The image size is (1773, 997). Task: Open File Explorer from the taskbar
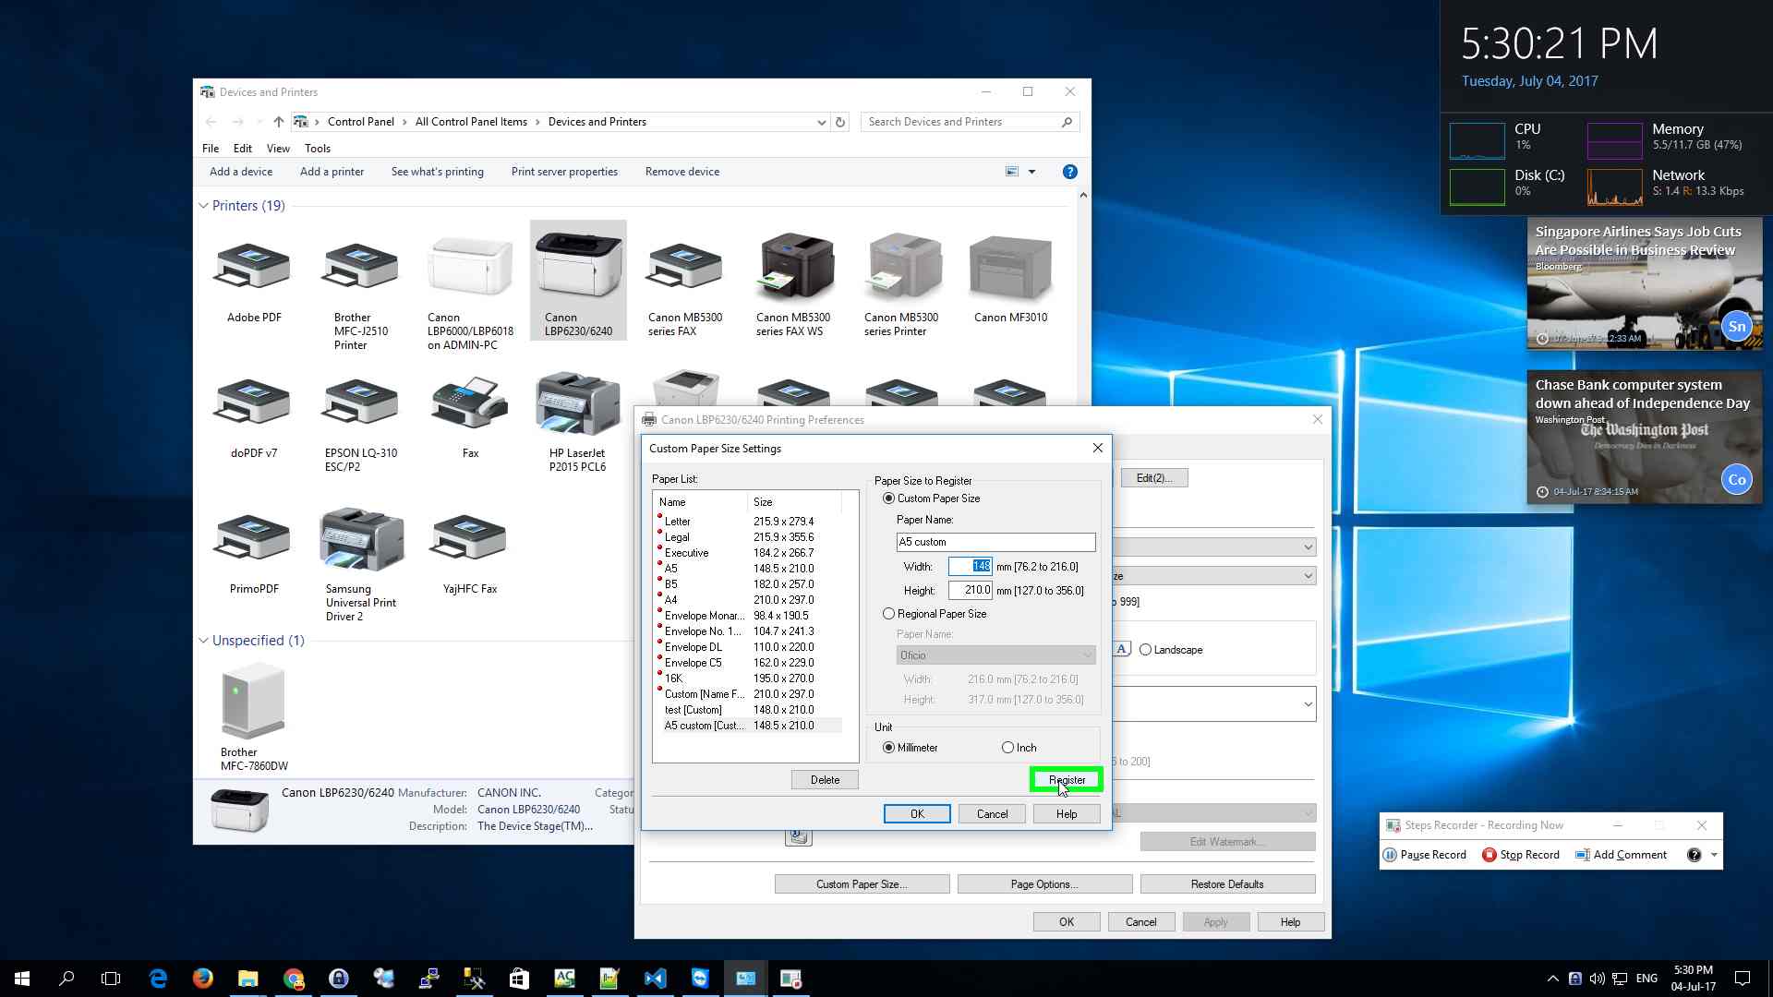(x=247, y=979)
